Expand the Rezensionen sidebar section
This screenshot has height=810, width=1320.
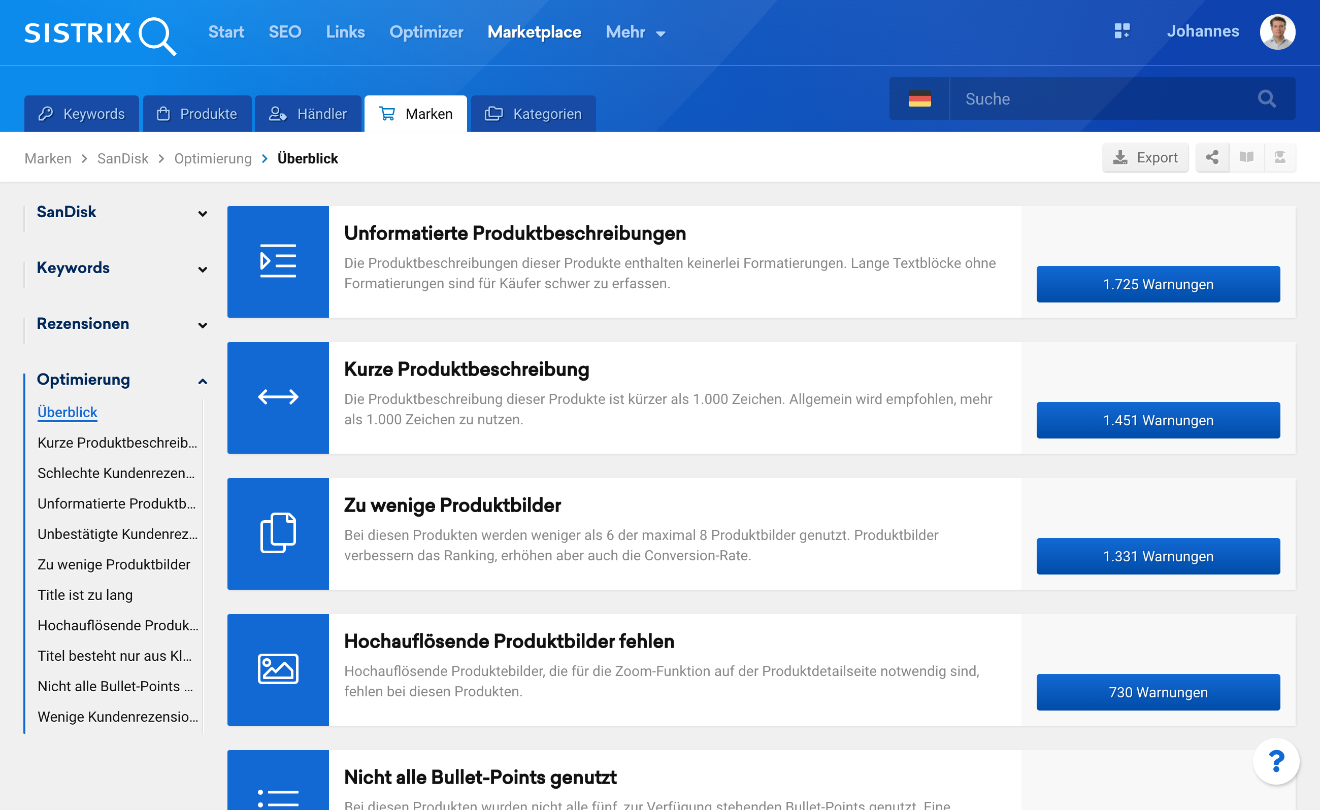click(203, 325)
